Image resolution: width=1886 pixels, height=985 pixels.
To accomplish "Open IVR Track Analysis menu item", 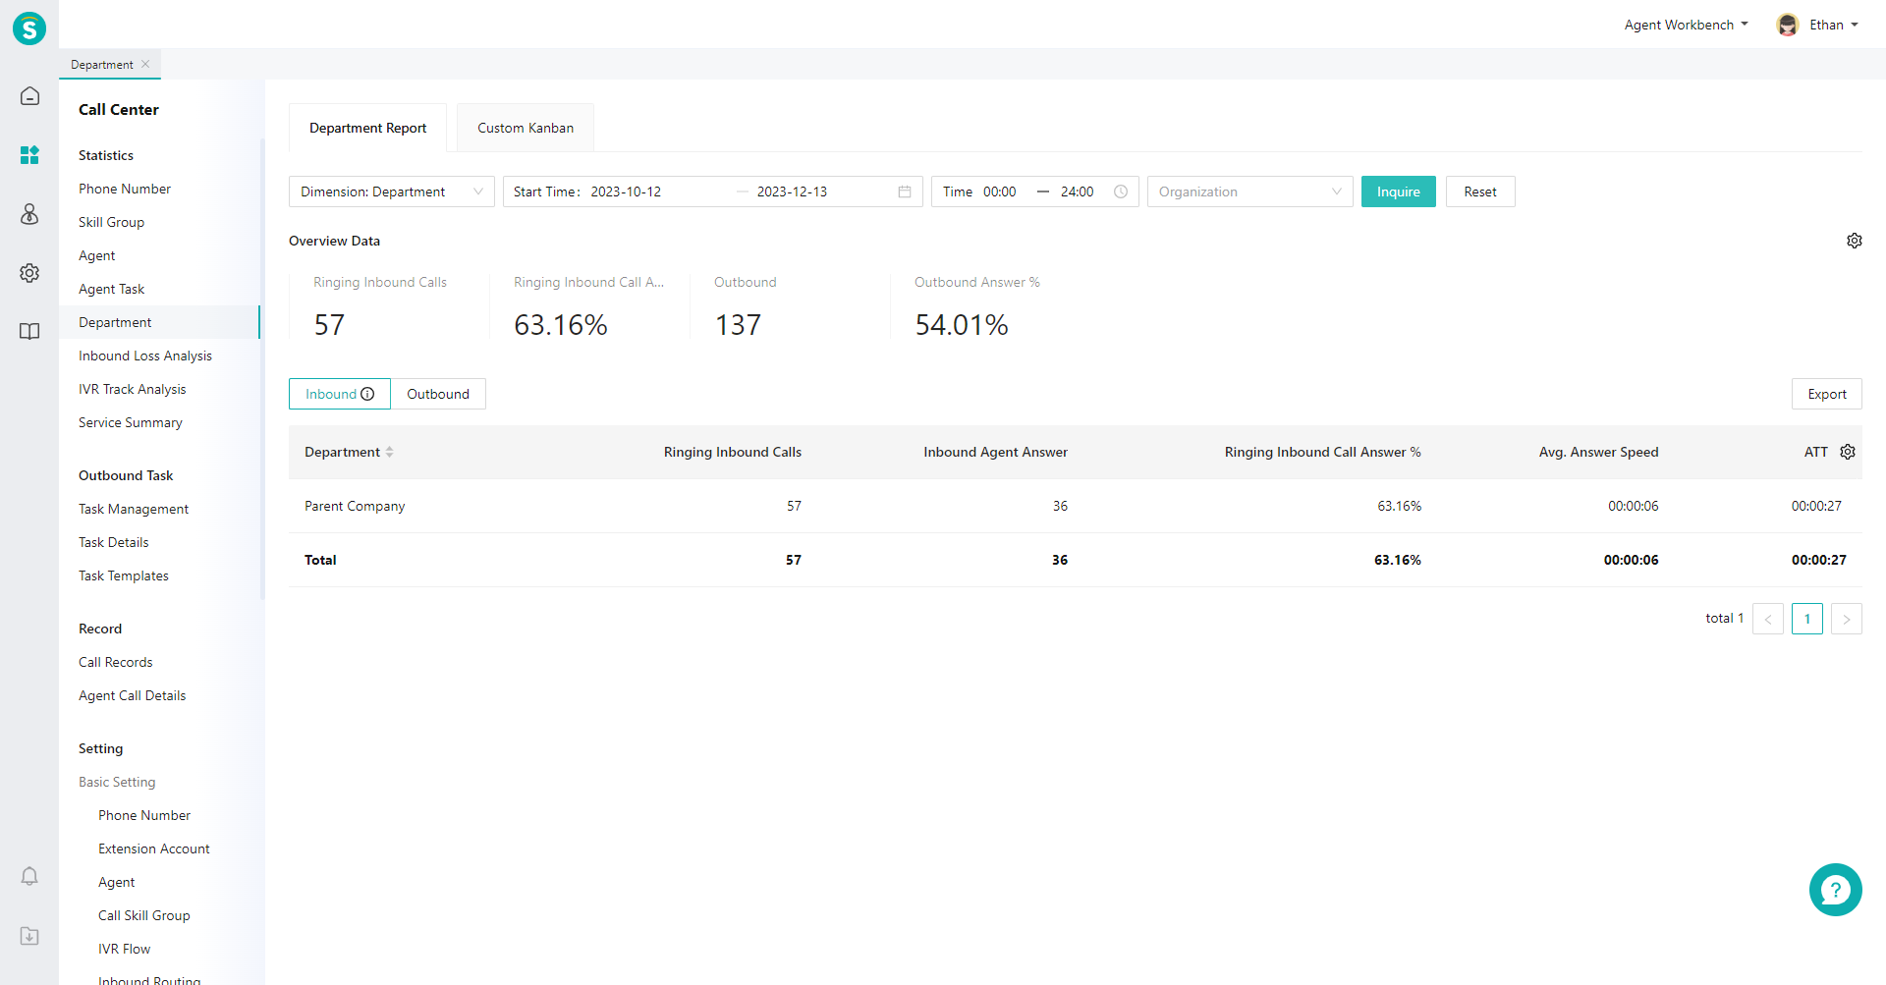I will click(132, 389).
